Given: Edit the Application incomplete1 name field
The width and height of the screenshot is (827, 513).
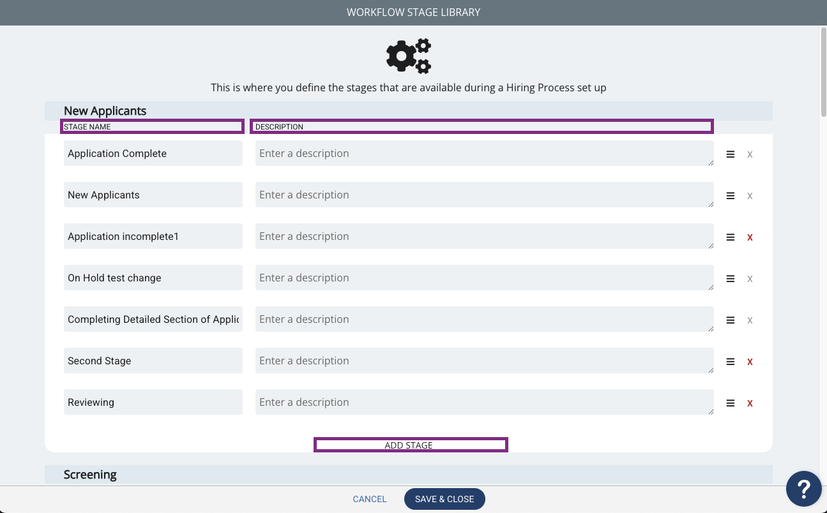Looking at the screenshot, I should click(153, 236).
